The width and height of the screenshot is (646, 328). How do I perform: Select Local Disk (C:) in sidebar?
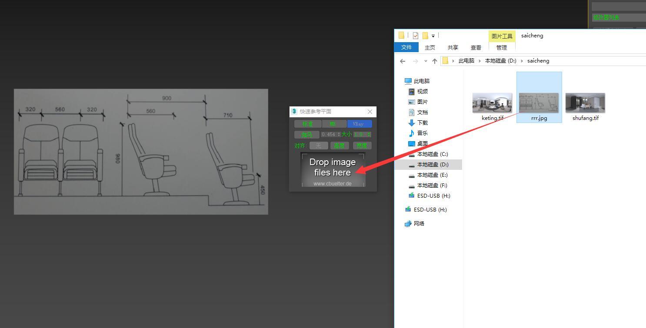pyautogui.click(x=432, y=154)
